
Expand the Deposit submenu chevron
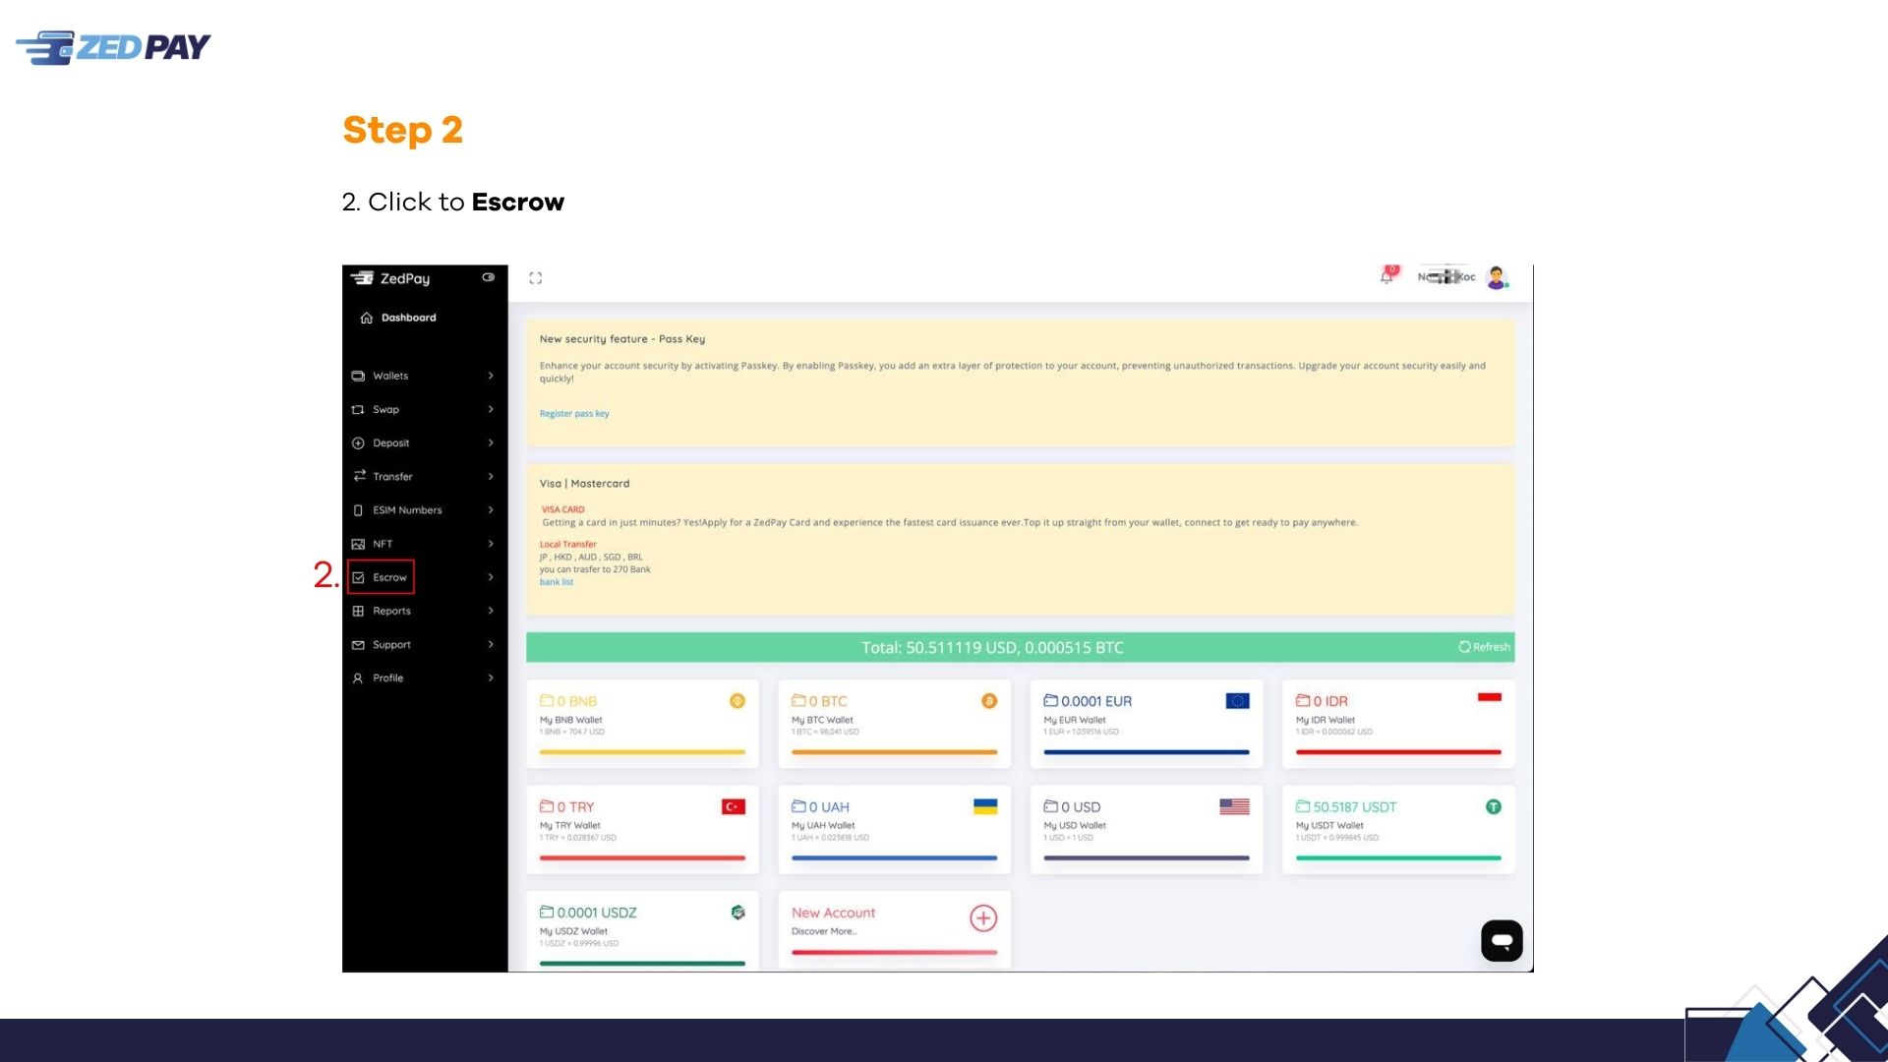[x=491, y=442]
